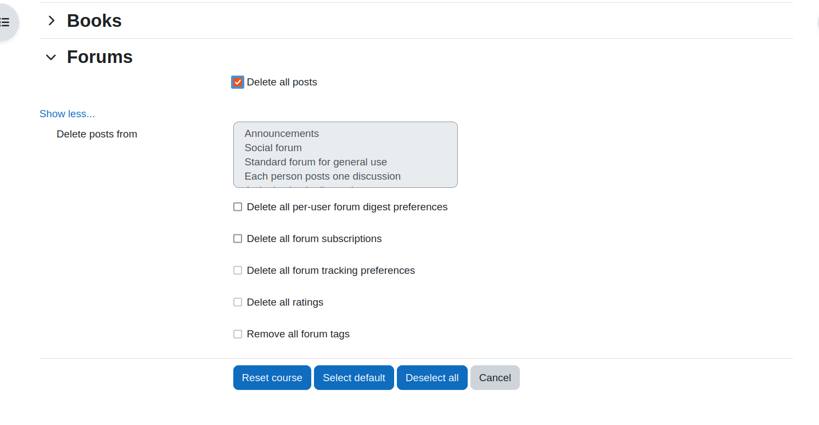
Task: Check Delete all forum subscriptions
Action: pyautogui.click(x=238, y=239)
